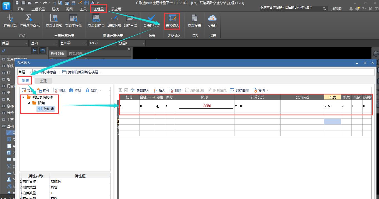This screenshot has width=379, height=199.
Task: Expand toolbar overflow chevron in tree panel
Action: tap(109, 90)
